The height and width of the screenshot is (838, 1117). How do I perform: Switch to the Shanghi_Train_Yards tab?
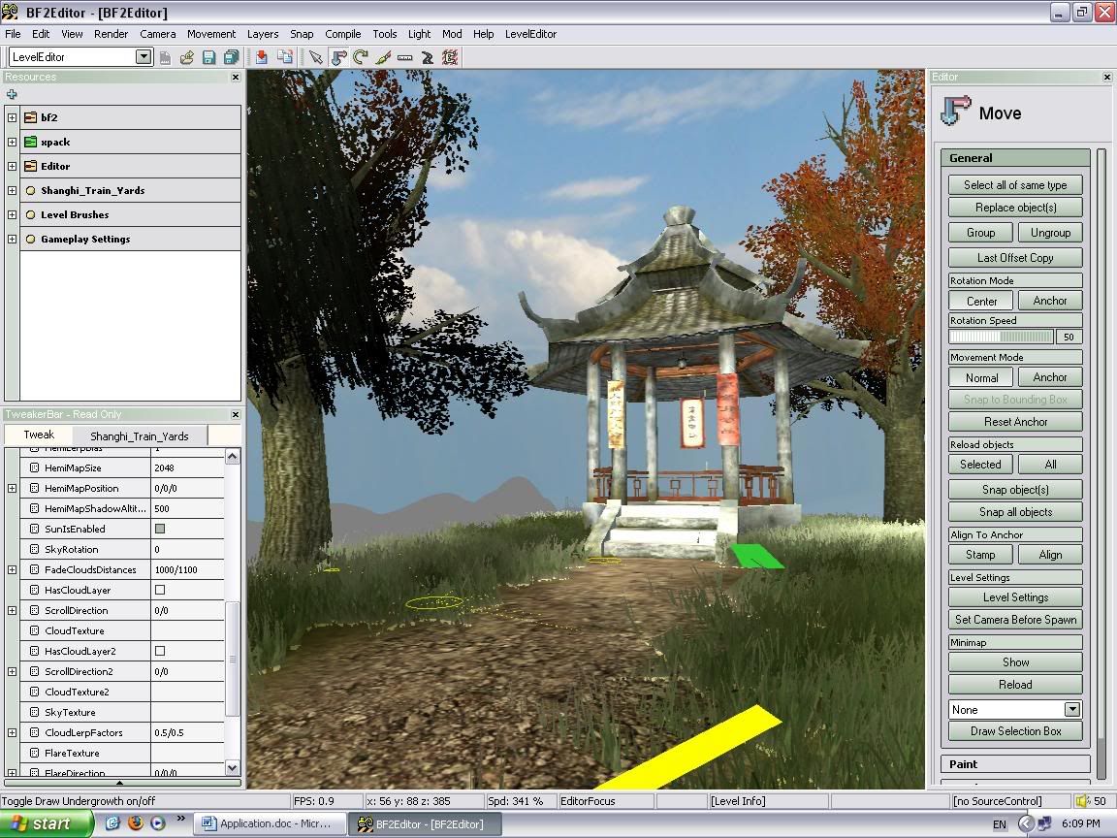[140, 436]
